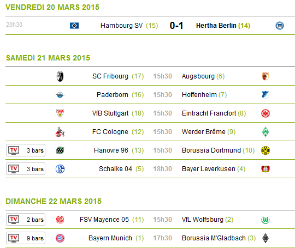Click the VfB Stuttgart crest icon
This screenshot has height=248, width=295.
point(60,113)
